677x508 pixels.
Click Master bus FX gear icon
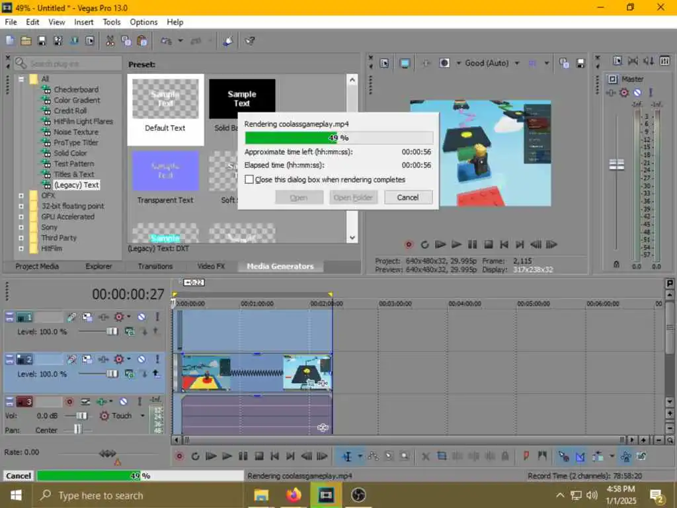click(624, 93)
